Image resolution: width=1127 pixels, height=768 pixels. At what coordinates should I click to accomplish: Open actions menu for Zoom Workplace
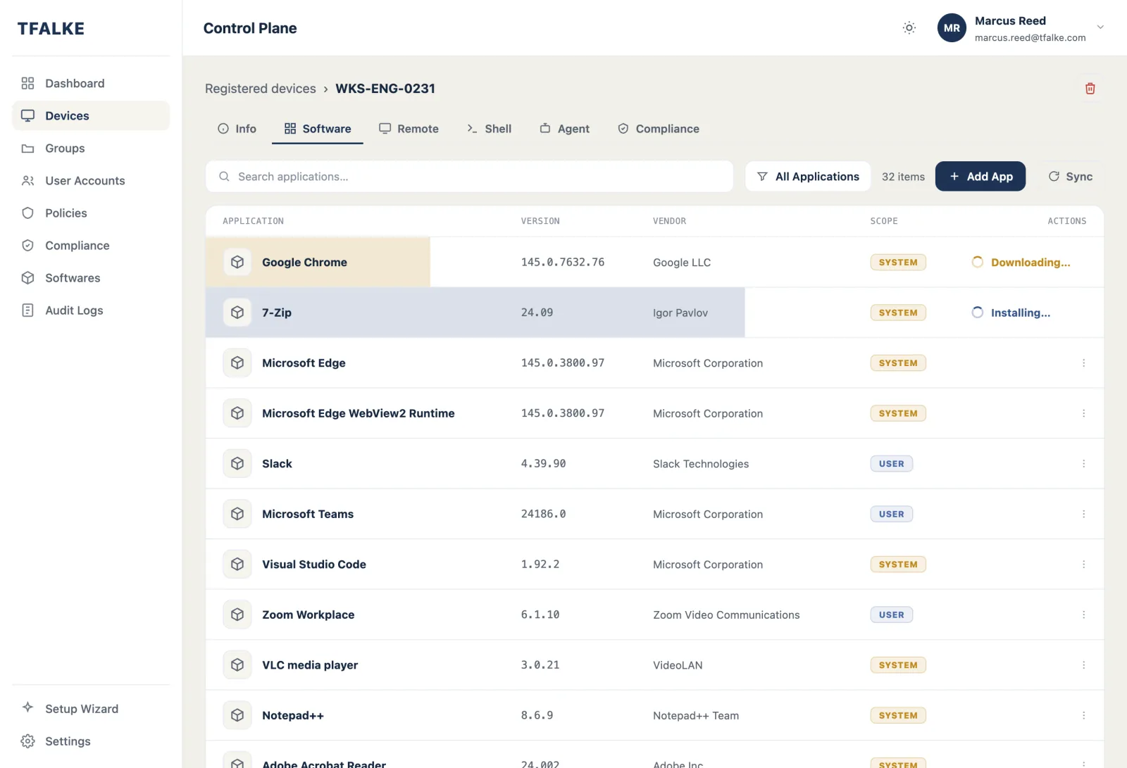pyautogui.click(x=1083, y=614)
